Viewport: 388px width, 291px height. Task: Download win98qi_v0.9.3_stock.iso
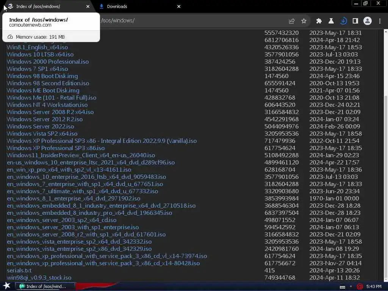(x=39, y=277)
